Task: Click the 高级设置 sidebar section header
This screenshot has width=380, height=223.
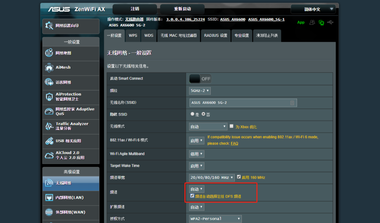Action: pyautogui.click(x=71, y=172)
